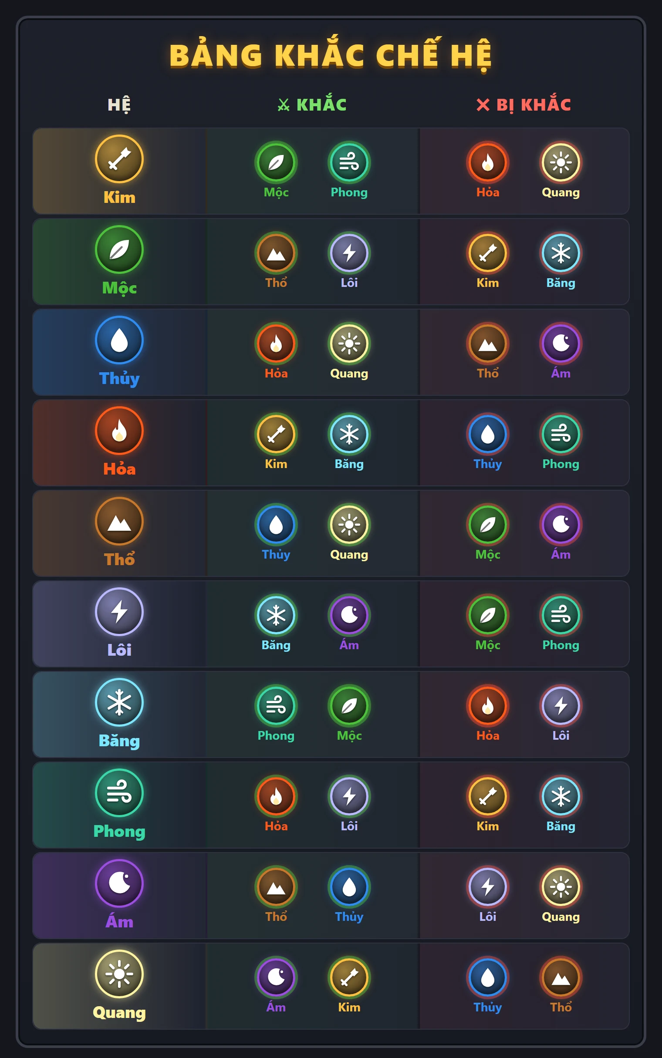
Task: Select the large Mộc leaf icon
Action: 119,249
